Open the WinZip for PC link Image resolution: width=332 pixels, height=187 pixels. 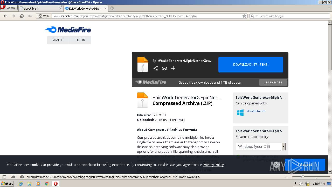(256, 111)
